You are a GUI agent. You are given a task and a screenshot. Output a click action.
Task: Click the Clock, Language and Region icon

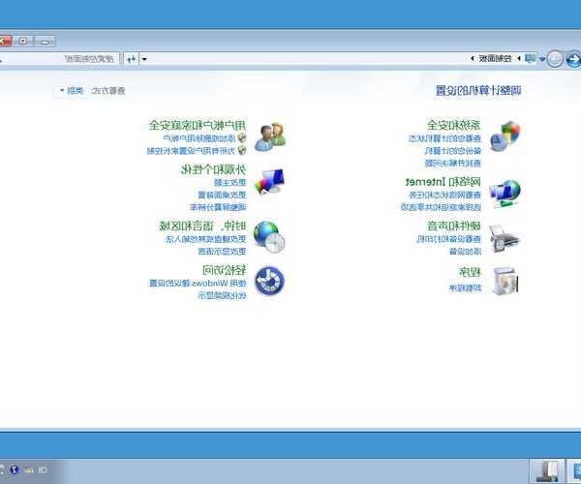(x=269, y=237)
